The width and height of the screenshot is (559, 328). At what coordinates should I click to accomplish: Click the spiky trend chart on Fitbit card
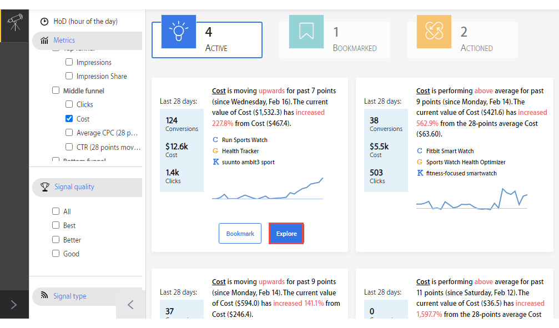pyautogui.click(x=472, y=199)
